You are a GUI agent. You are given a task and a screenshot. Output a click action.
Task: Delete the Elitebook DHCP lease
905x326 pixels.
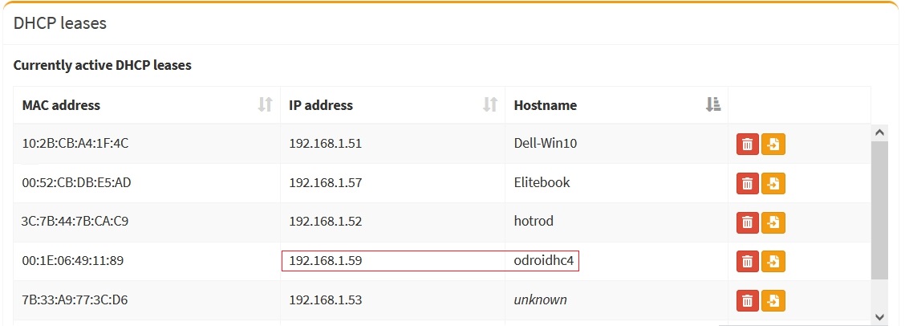coord(747,183)
